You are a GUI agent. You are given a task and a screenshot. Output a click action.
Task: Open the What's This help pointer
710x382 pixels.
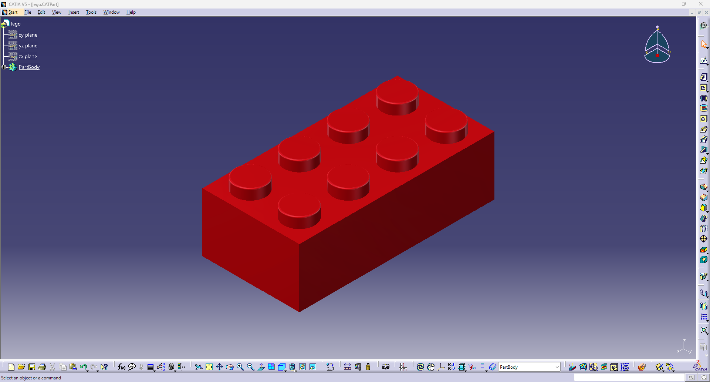tap(104, 367)
